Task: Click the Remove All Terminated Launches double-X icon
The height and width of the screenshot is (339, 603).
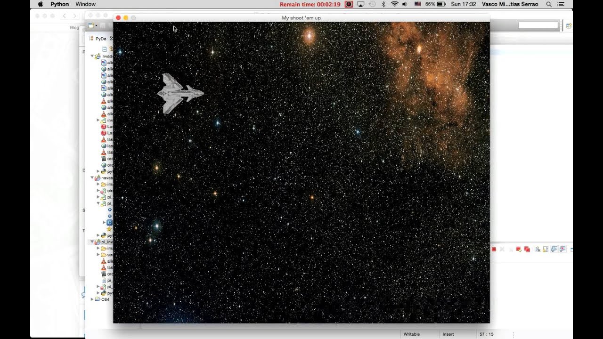Action: coord(511,249)
